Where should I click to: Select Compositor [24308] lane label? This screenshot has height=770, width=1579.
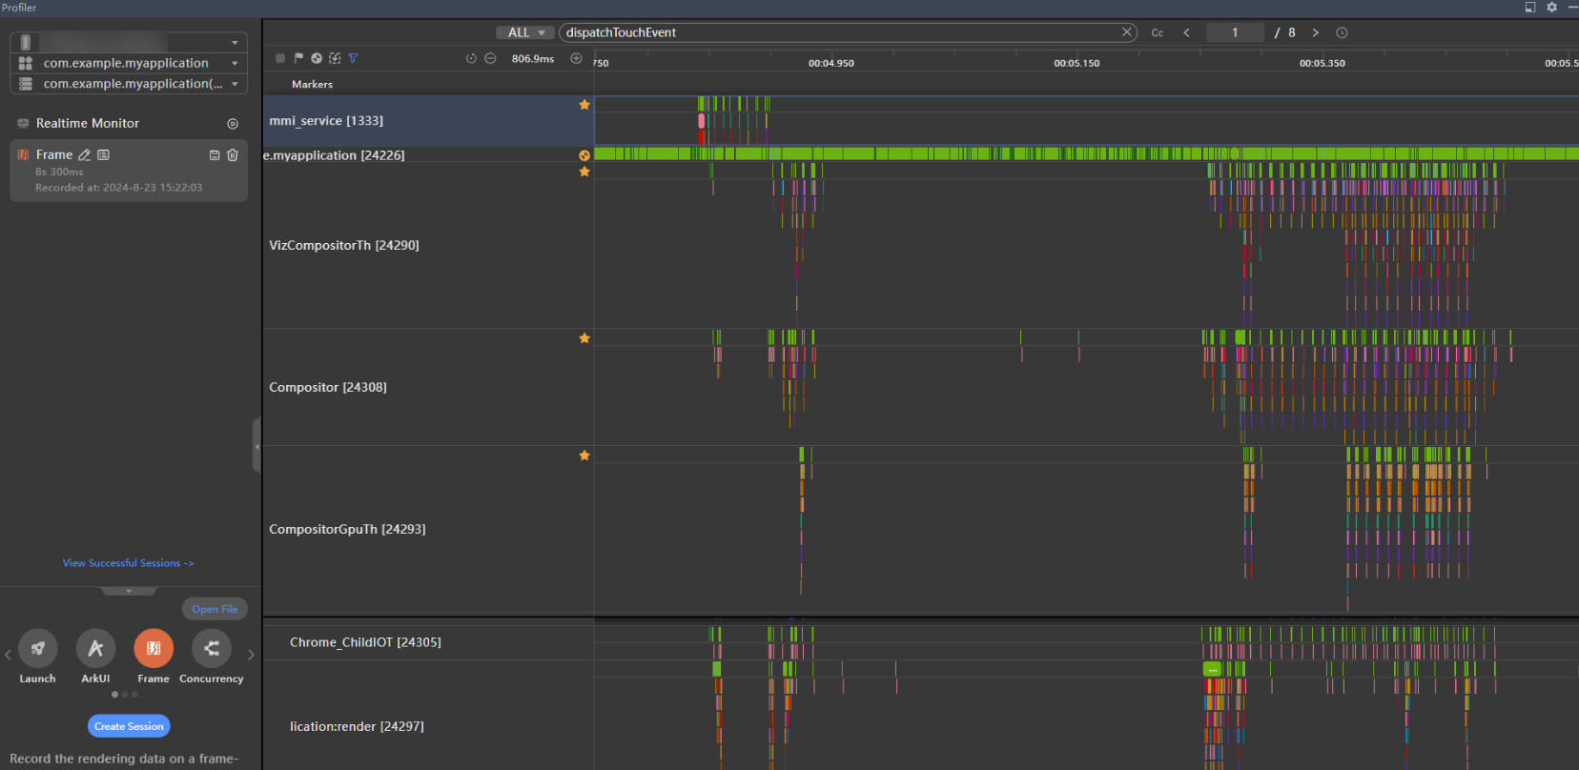328,387
